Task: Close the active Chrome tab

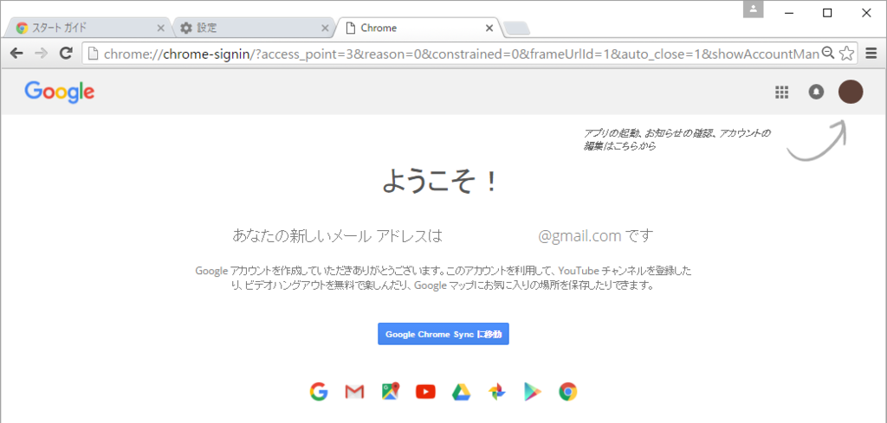Action: (x=490, y=28)
